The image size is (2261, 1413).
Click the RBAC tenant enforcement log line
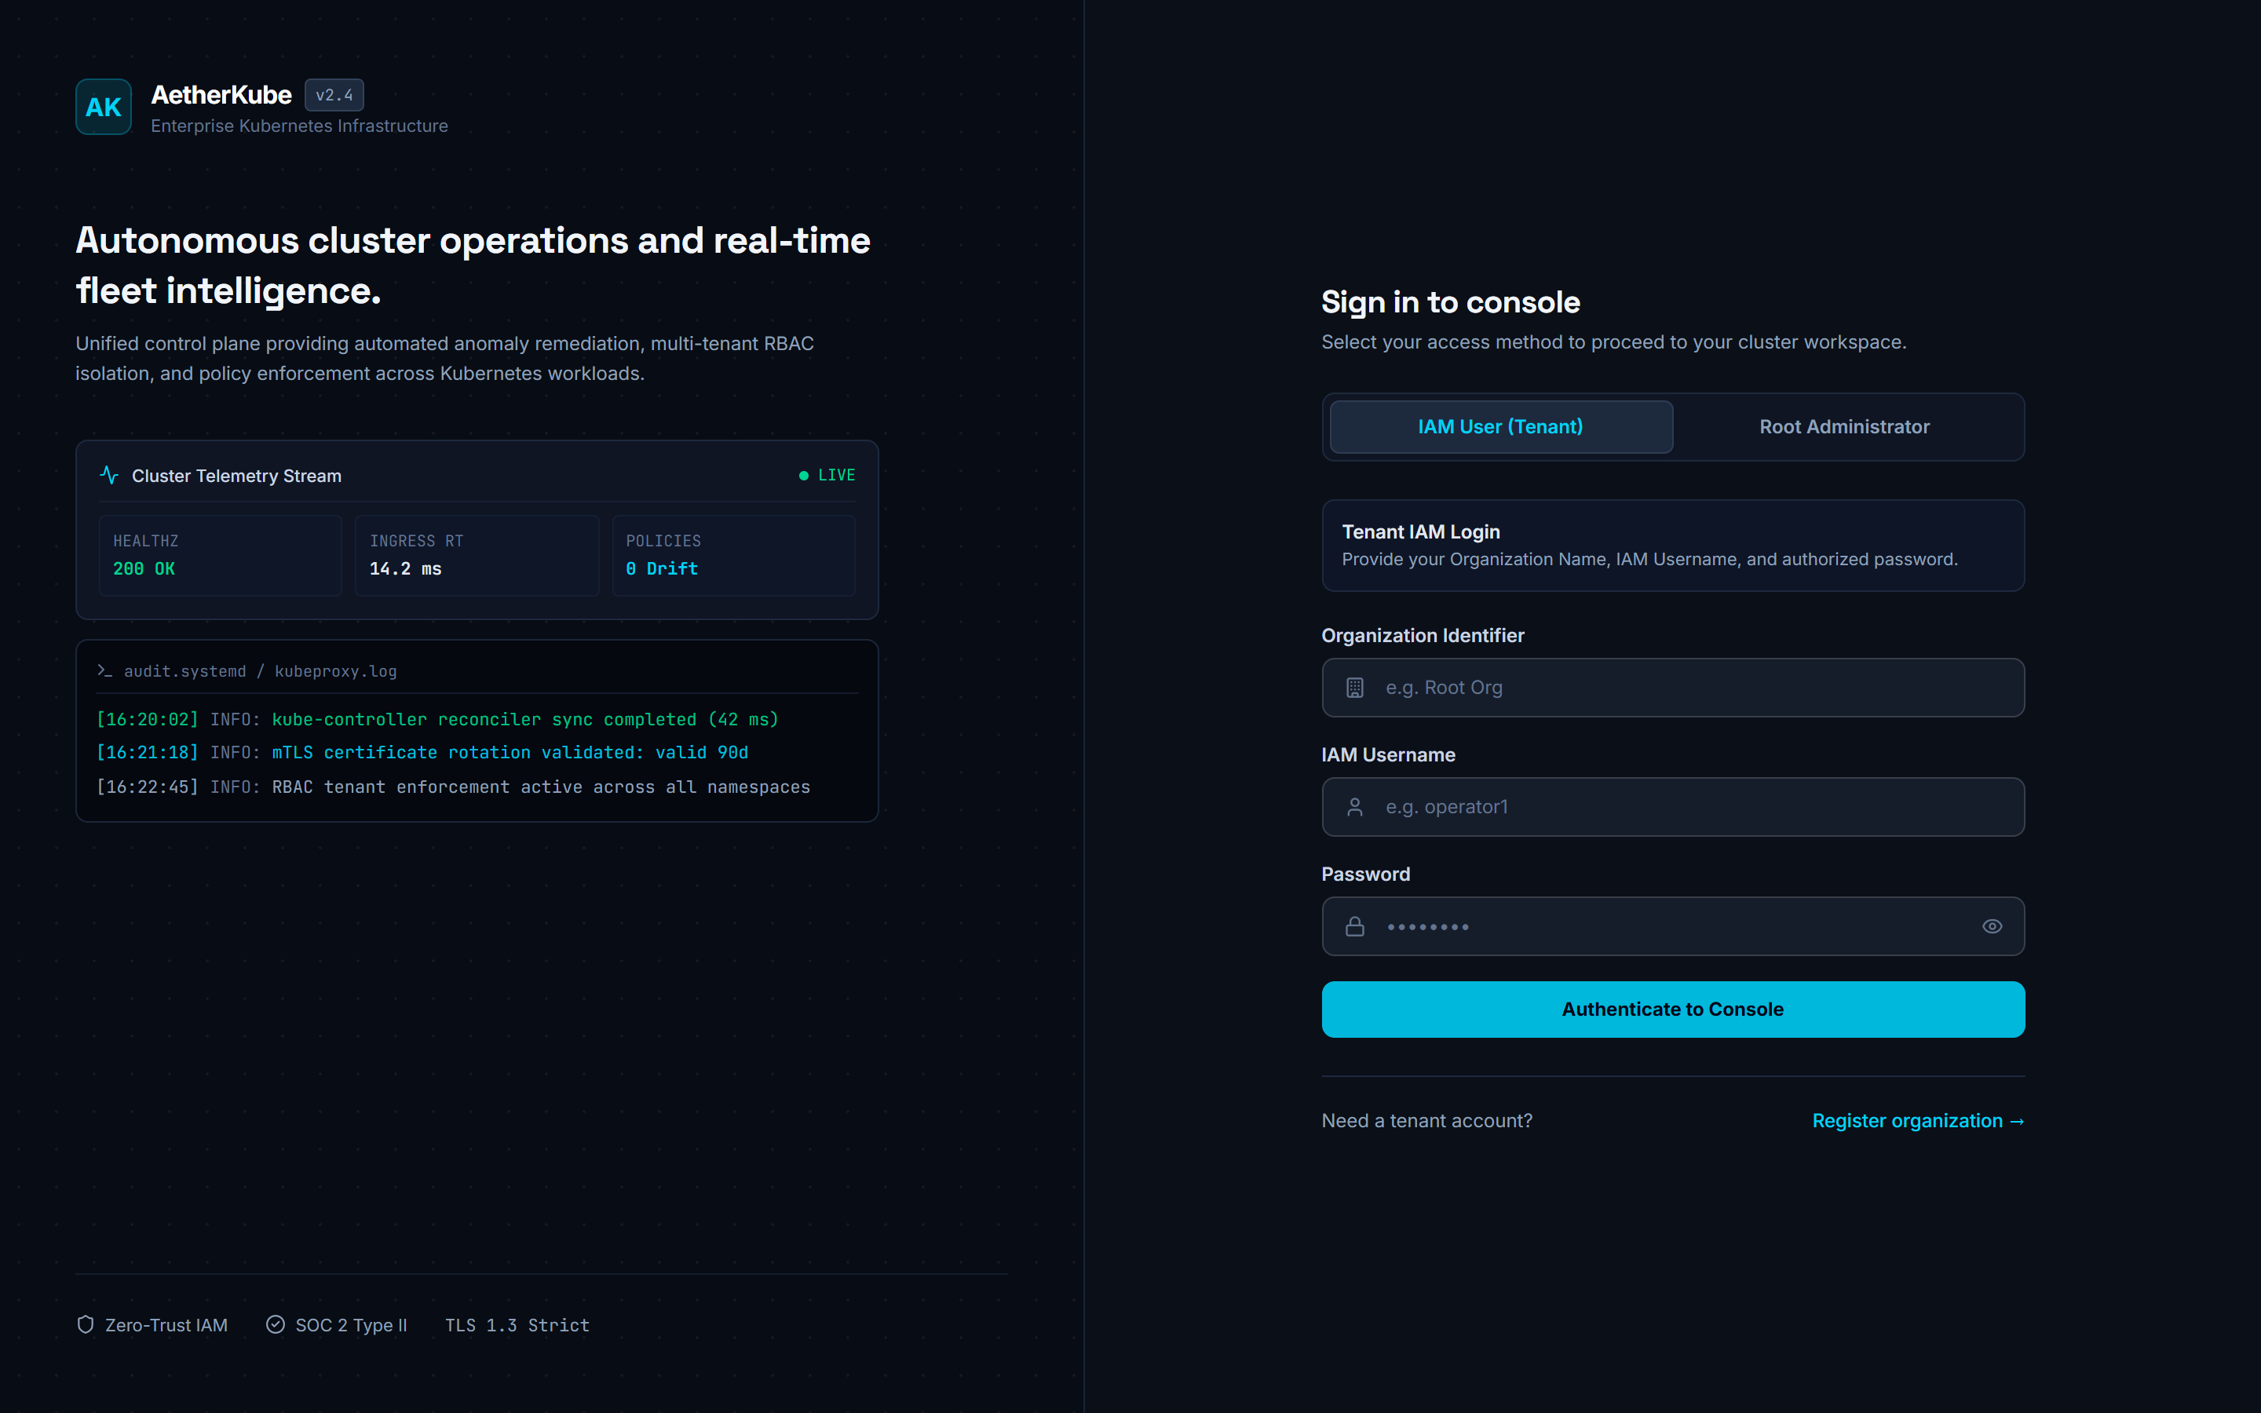[x=453, y=787]
